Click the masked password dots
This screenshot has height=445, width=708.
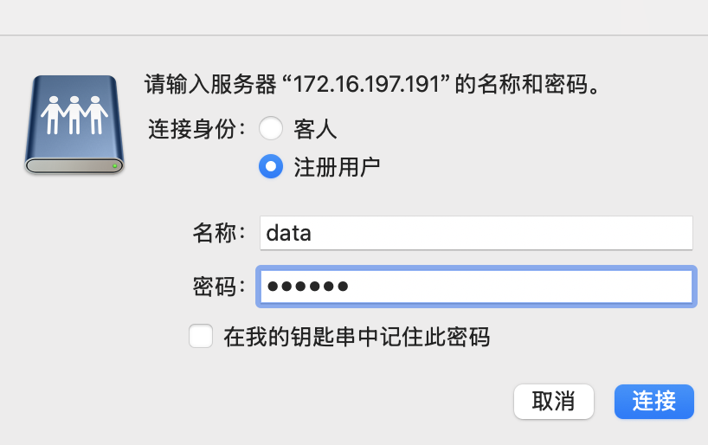coord(307,287)
